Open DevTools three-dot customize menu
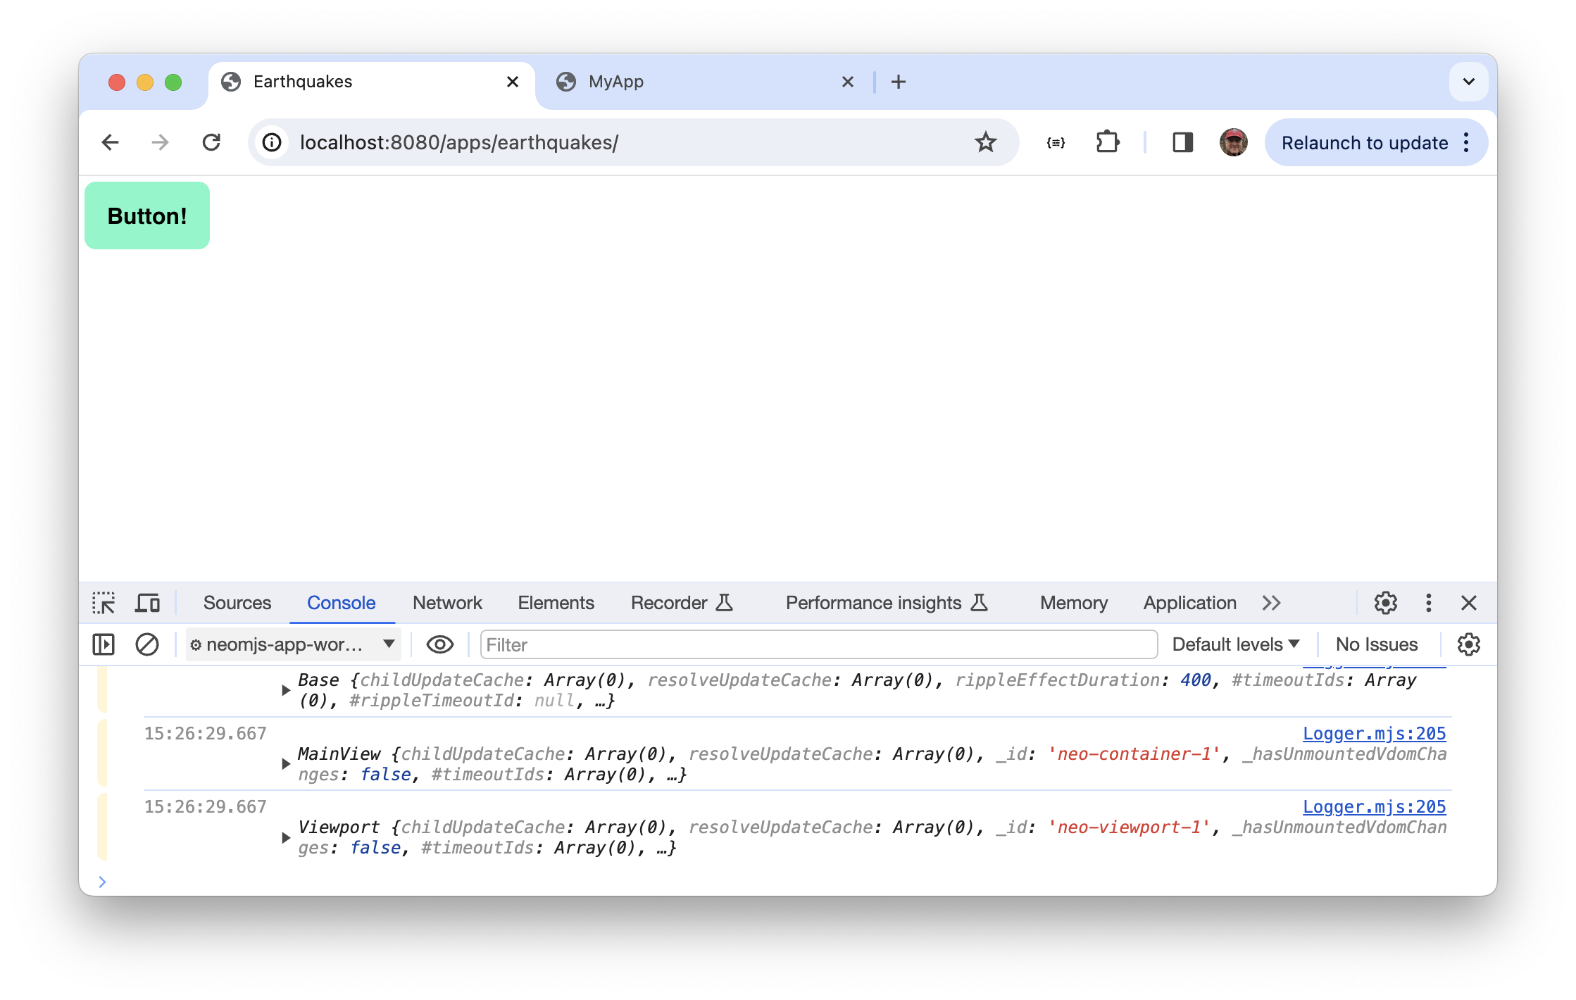The height and width of the screenshot is (1000, 1576). point(1428,603)
